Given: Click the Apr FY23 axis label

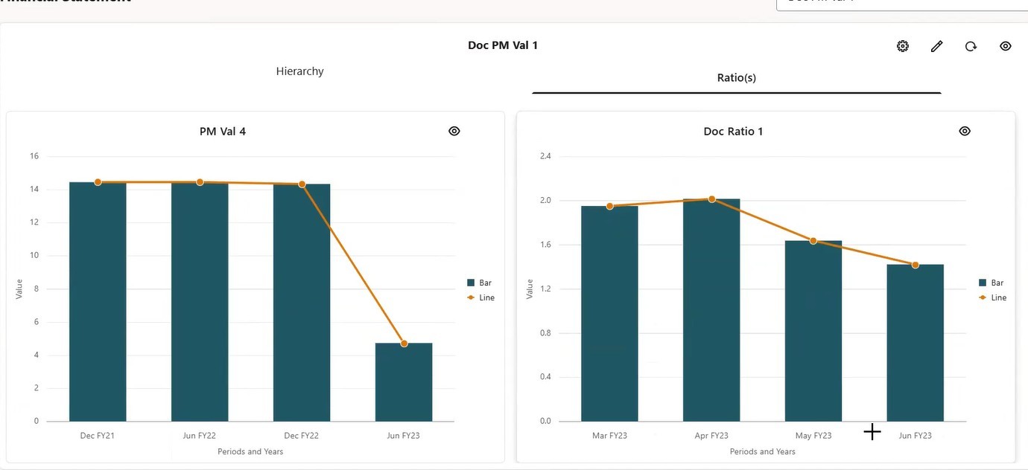Looking at the screenshot, I should pos(711,436).
